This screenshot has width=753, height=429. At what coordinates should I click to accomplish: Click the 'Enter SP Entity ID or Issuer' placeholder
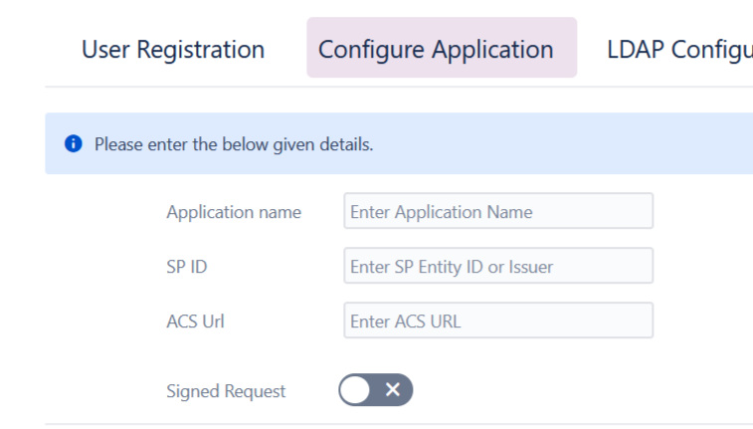click(452, 267)
